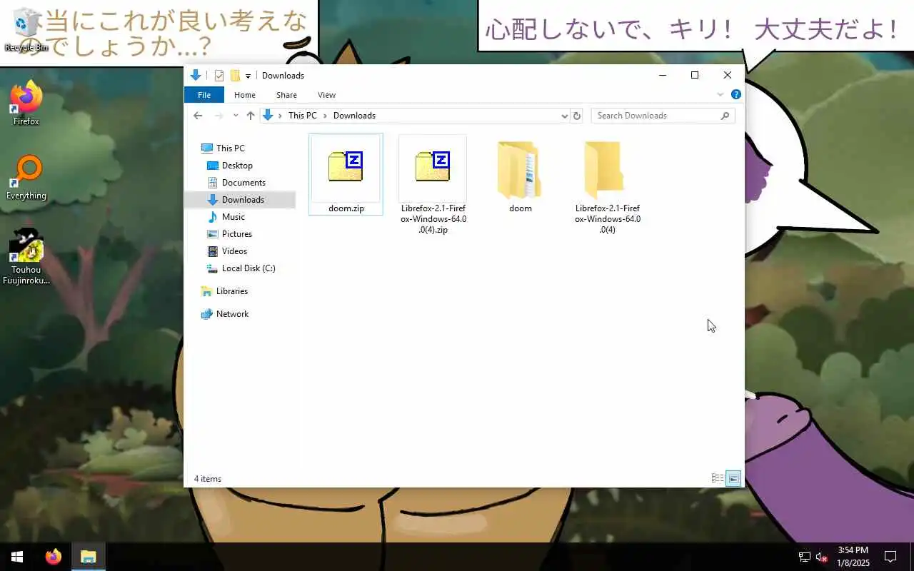Open recent locations dropdown arrow
This screenshot has height=571, width=914.
[236, 116]
